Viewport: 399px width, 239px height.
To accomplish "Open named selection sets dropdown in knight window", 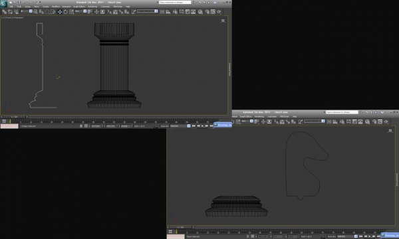I will pos(315,121).
